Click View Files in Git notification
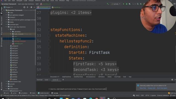 tap(143, 88)
